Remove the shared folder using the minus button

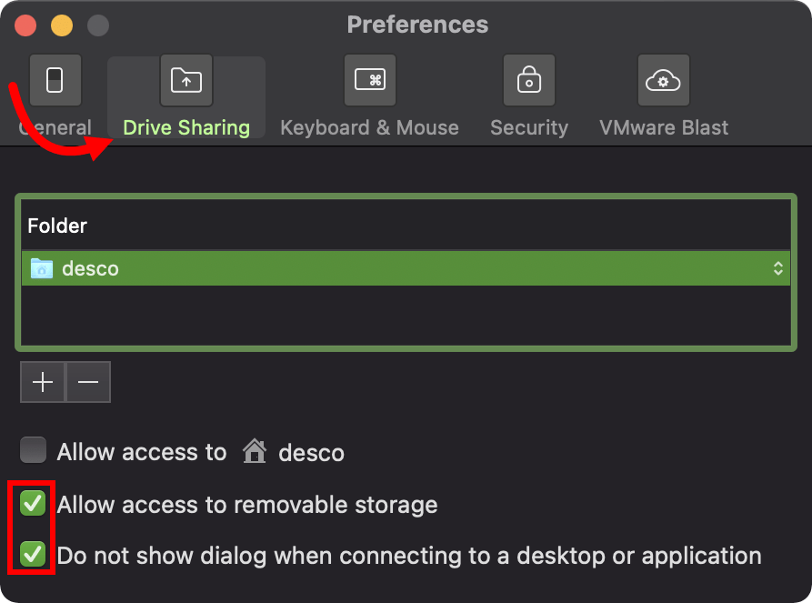[x=87, y=382]
